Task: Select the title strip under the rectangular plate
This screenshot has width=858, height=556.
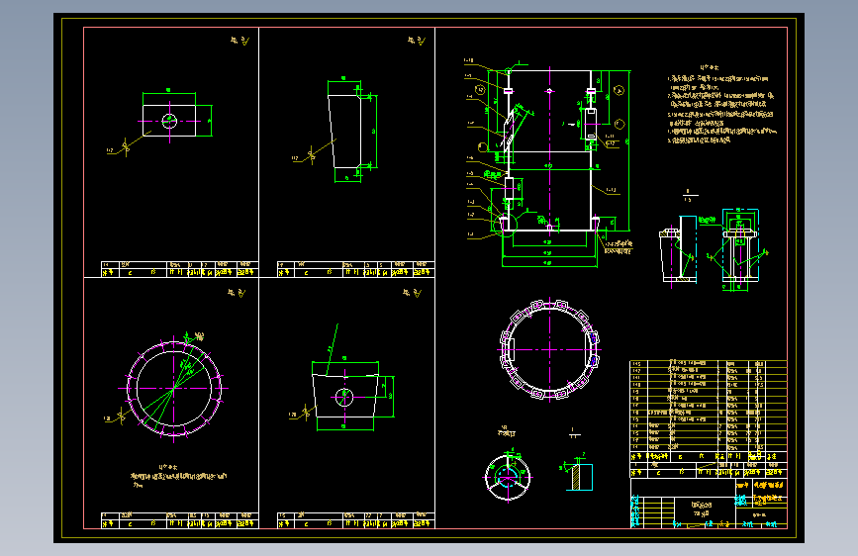Action: click(179, 269)
